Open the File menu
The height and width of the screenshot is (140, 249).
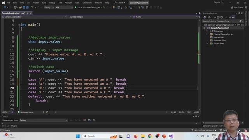point(9,3)
